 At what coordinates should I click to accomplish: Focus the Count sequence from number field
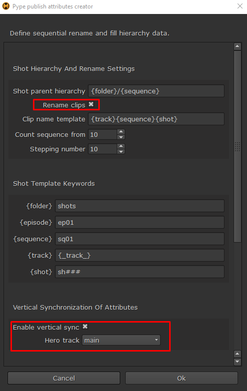[102, 134]
